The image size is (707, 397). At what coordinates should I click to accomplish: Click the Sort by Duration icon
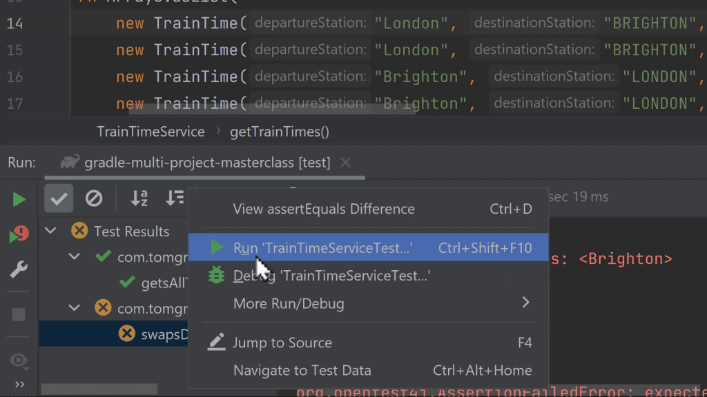[x=175, y=199]
